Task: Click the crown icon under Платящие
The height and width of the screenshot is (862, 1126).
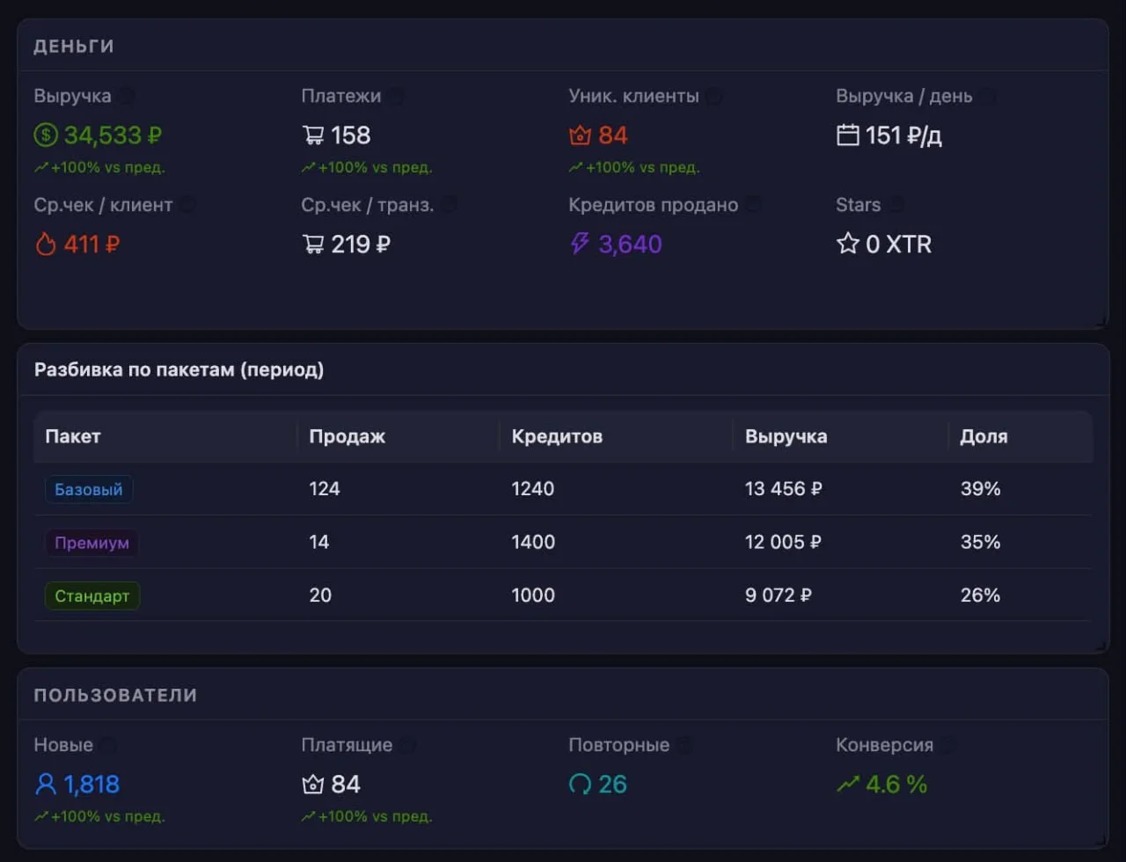Action: point(313,784)
